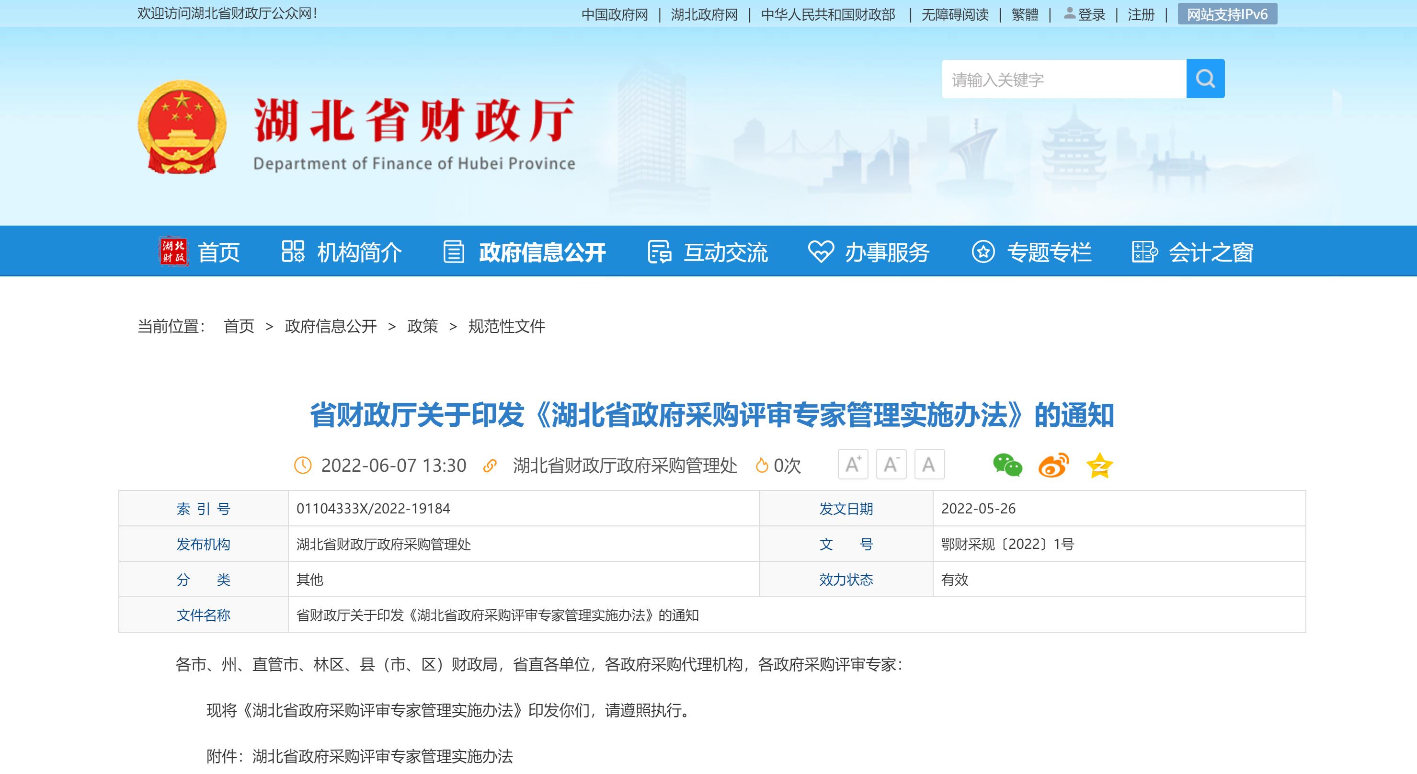1417x774 pixels.
Task: Decrease font size with A- button
Action: click(x=891, y=465)
